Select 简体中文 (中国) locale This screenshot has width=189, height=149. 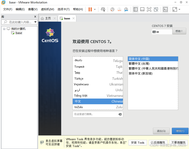coord(153,59)
